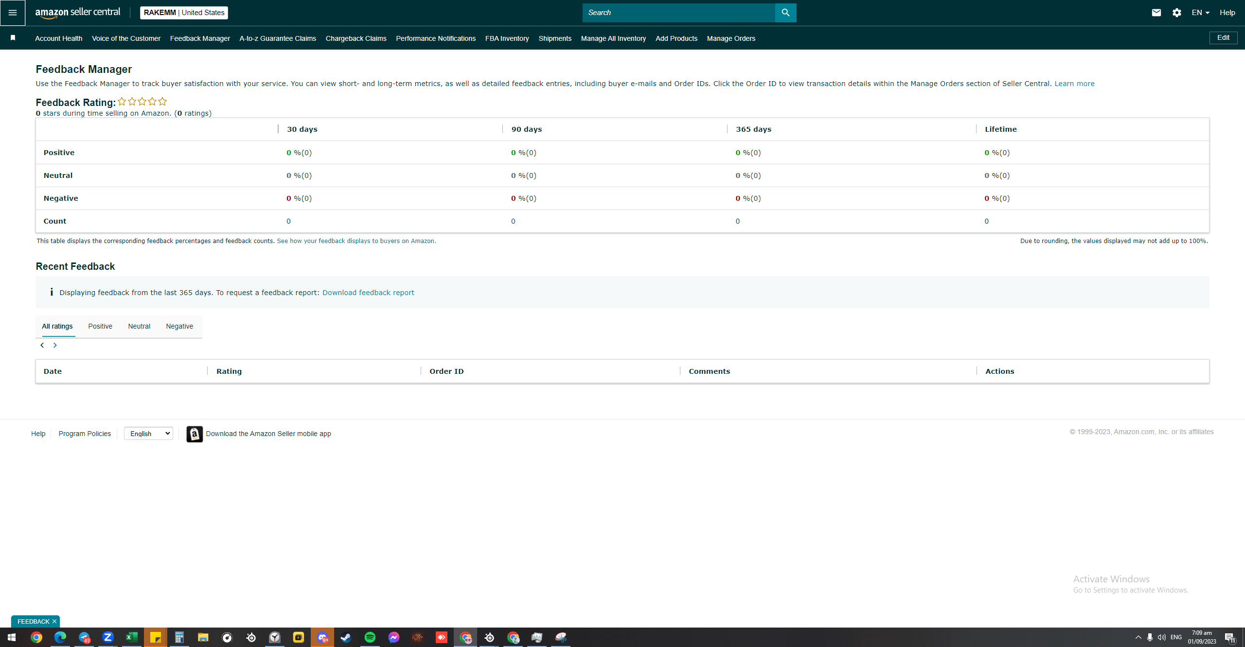Click the Learn more link

click(x=1074, y=84)
